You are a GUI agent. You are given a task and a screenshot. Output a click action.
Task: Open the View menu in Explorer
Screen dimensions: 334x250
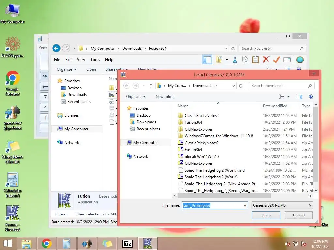81,60
